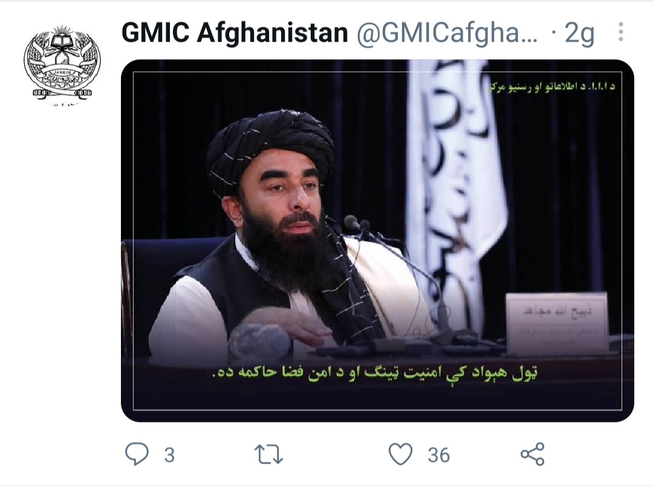
Task: Open the GMIC Afghanistan emblem avatar
Action: (x=62, y=63)
